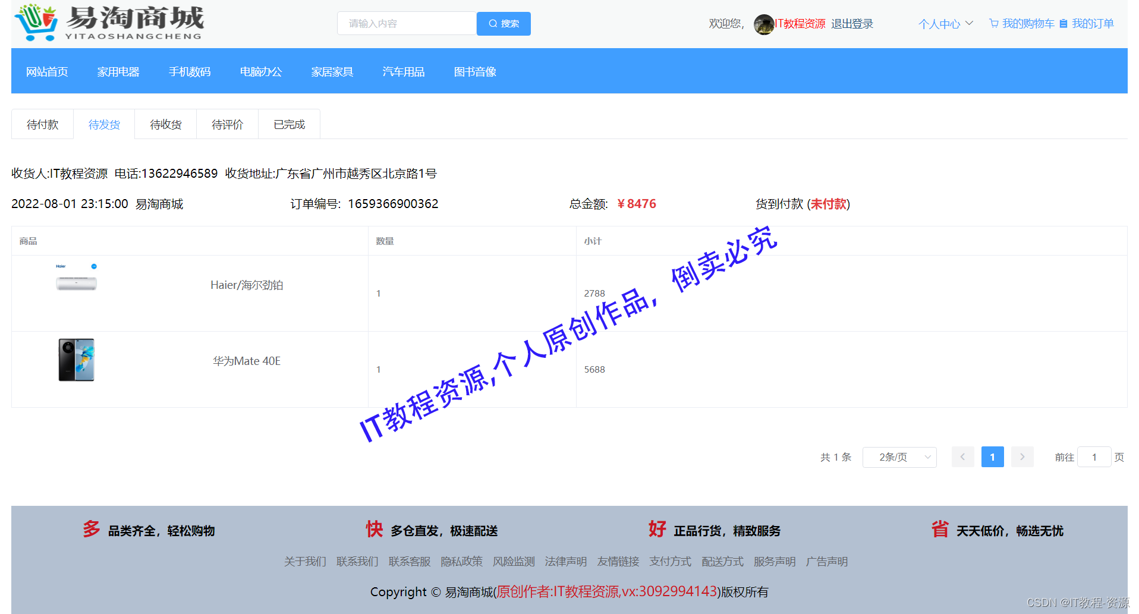The height and width of the screenshot is (614, 1139).
Task: Go to 网站首页 in navigation bar
Action: [x=47, y=72]
